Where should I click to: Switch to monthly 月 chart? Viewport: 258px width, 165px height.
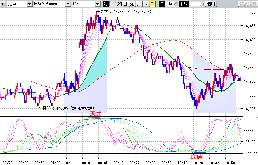tap(139, 4)
